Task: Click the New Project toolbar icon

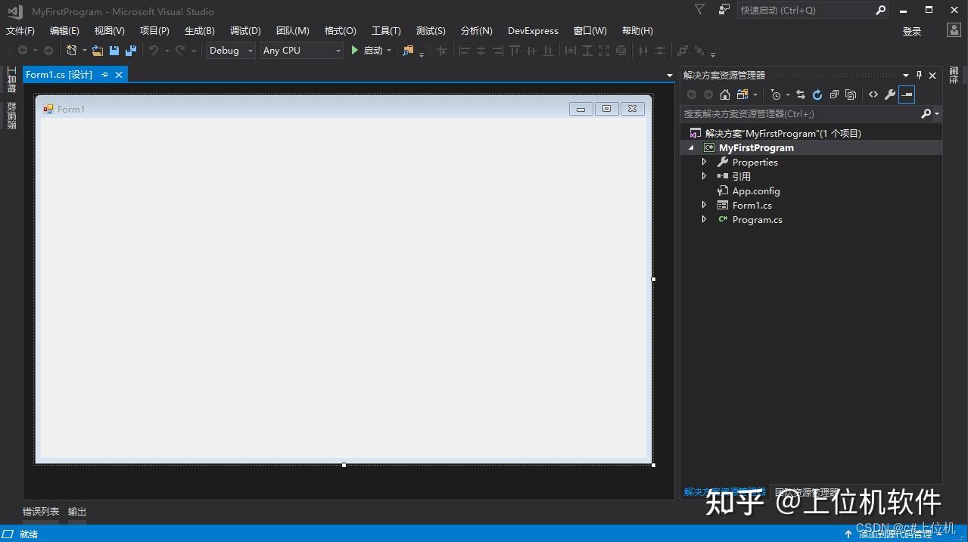Action: pos(72,51)
